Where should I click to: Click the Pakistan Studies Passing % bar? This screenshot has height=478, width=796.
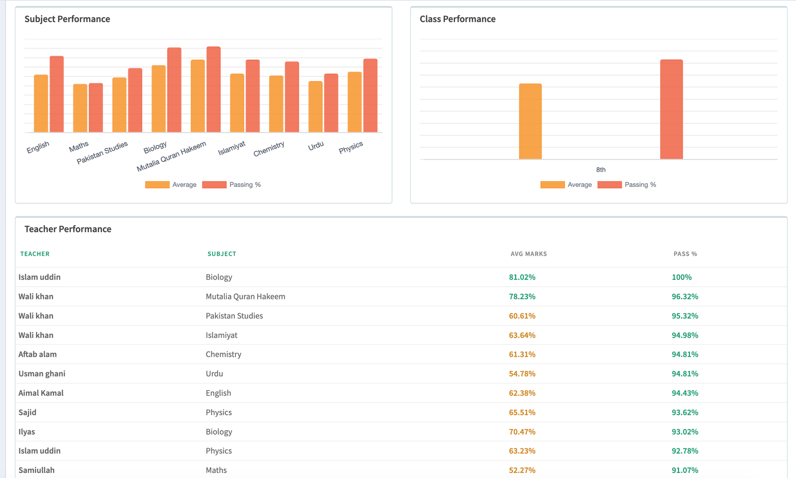(135, 100)
